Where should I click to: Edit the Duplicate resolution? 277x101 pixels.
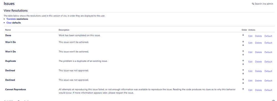click(250, 62)
